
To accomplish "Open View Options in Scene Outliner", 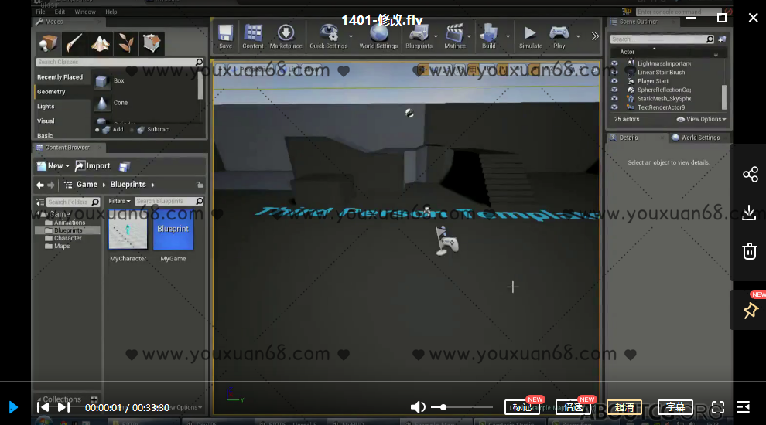I will (702, 119).
